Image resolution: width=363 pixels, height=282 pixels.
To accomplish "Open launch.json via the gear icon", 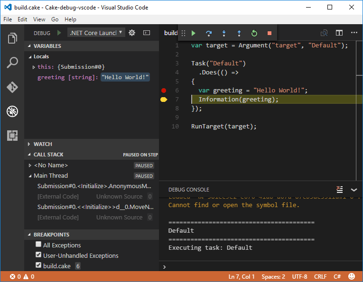I will pyautogui.click(x=132, y=33).
